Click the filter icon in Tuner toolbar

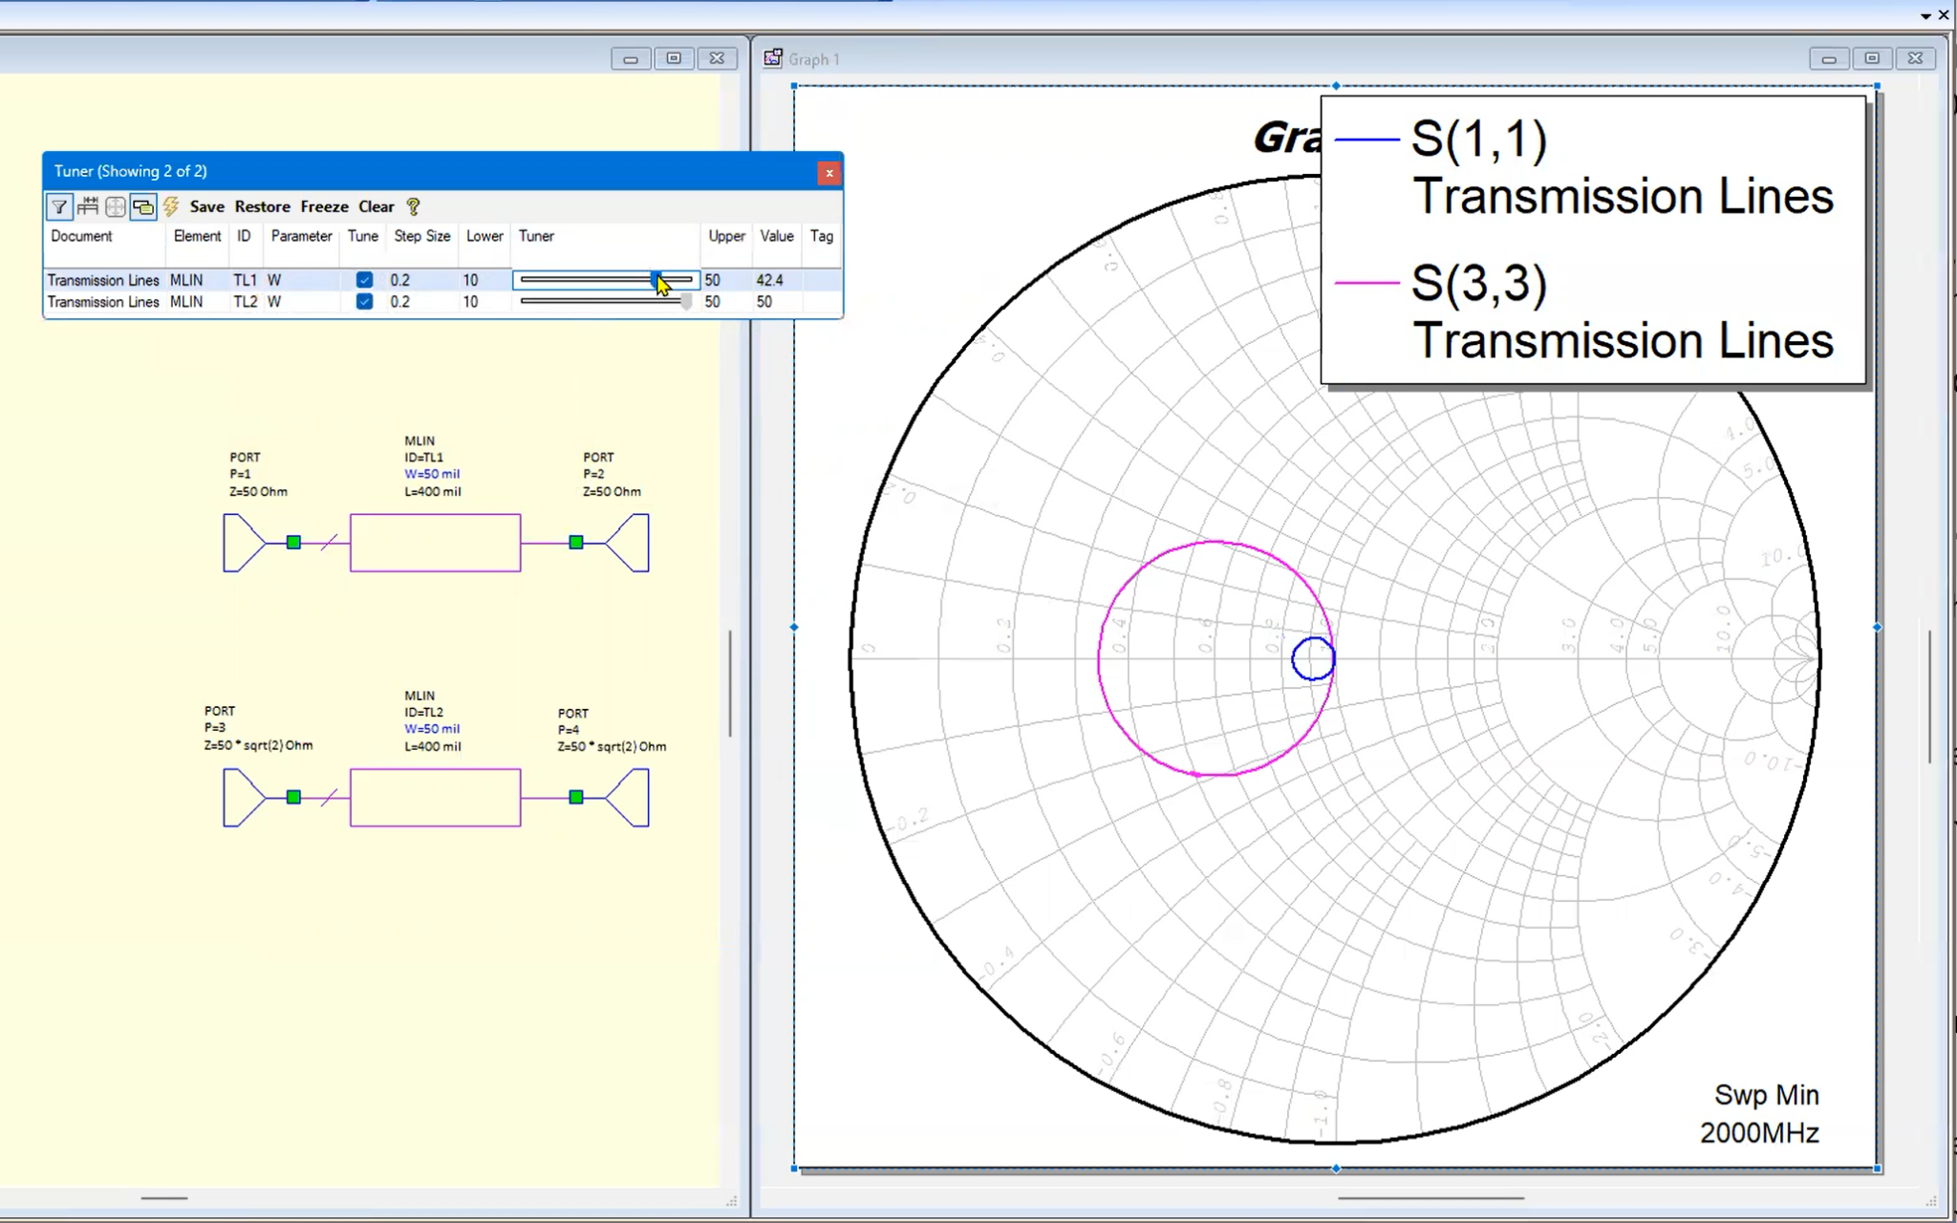coord(59,206)
